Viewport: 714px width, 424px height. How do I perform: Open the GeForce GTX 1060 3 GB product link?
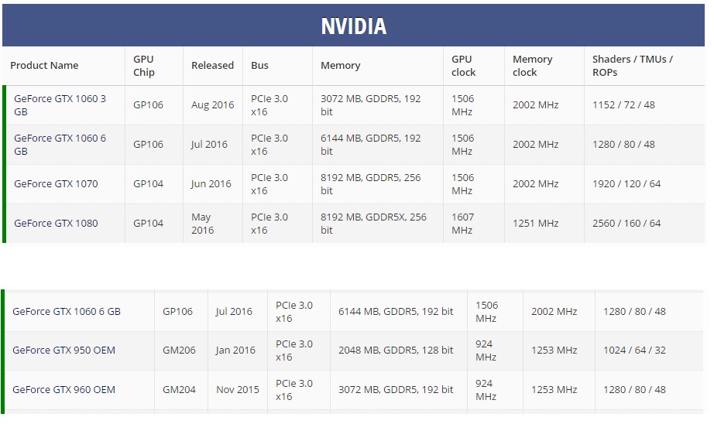coord(60,105)
